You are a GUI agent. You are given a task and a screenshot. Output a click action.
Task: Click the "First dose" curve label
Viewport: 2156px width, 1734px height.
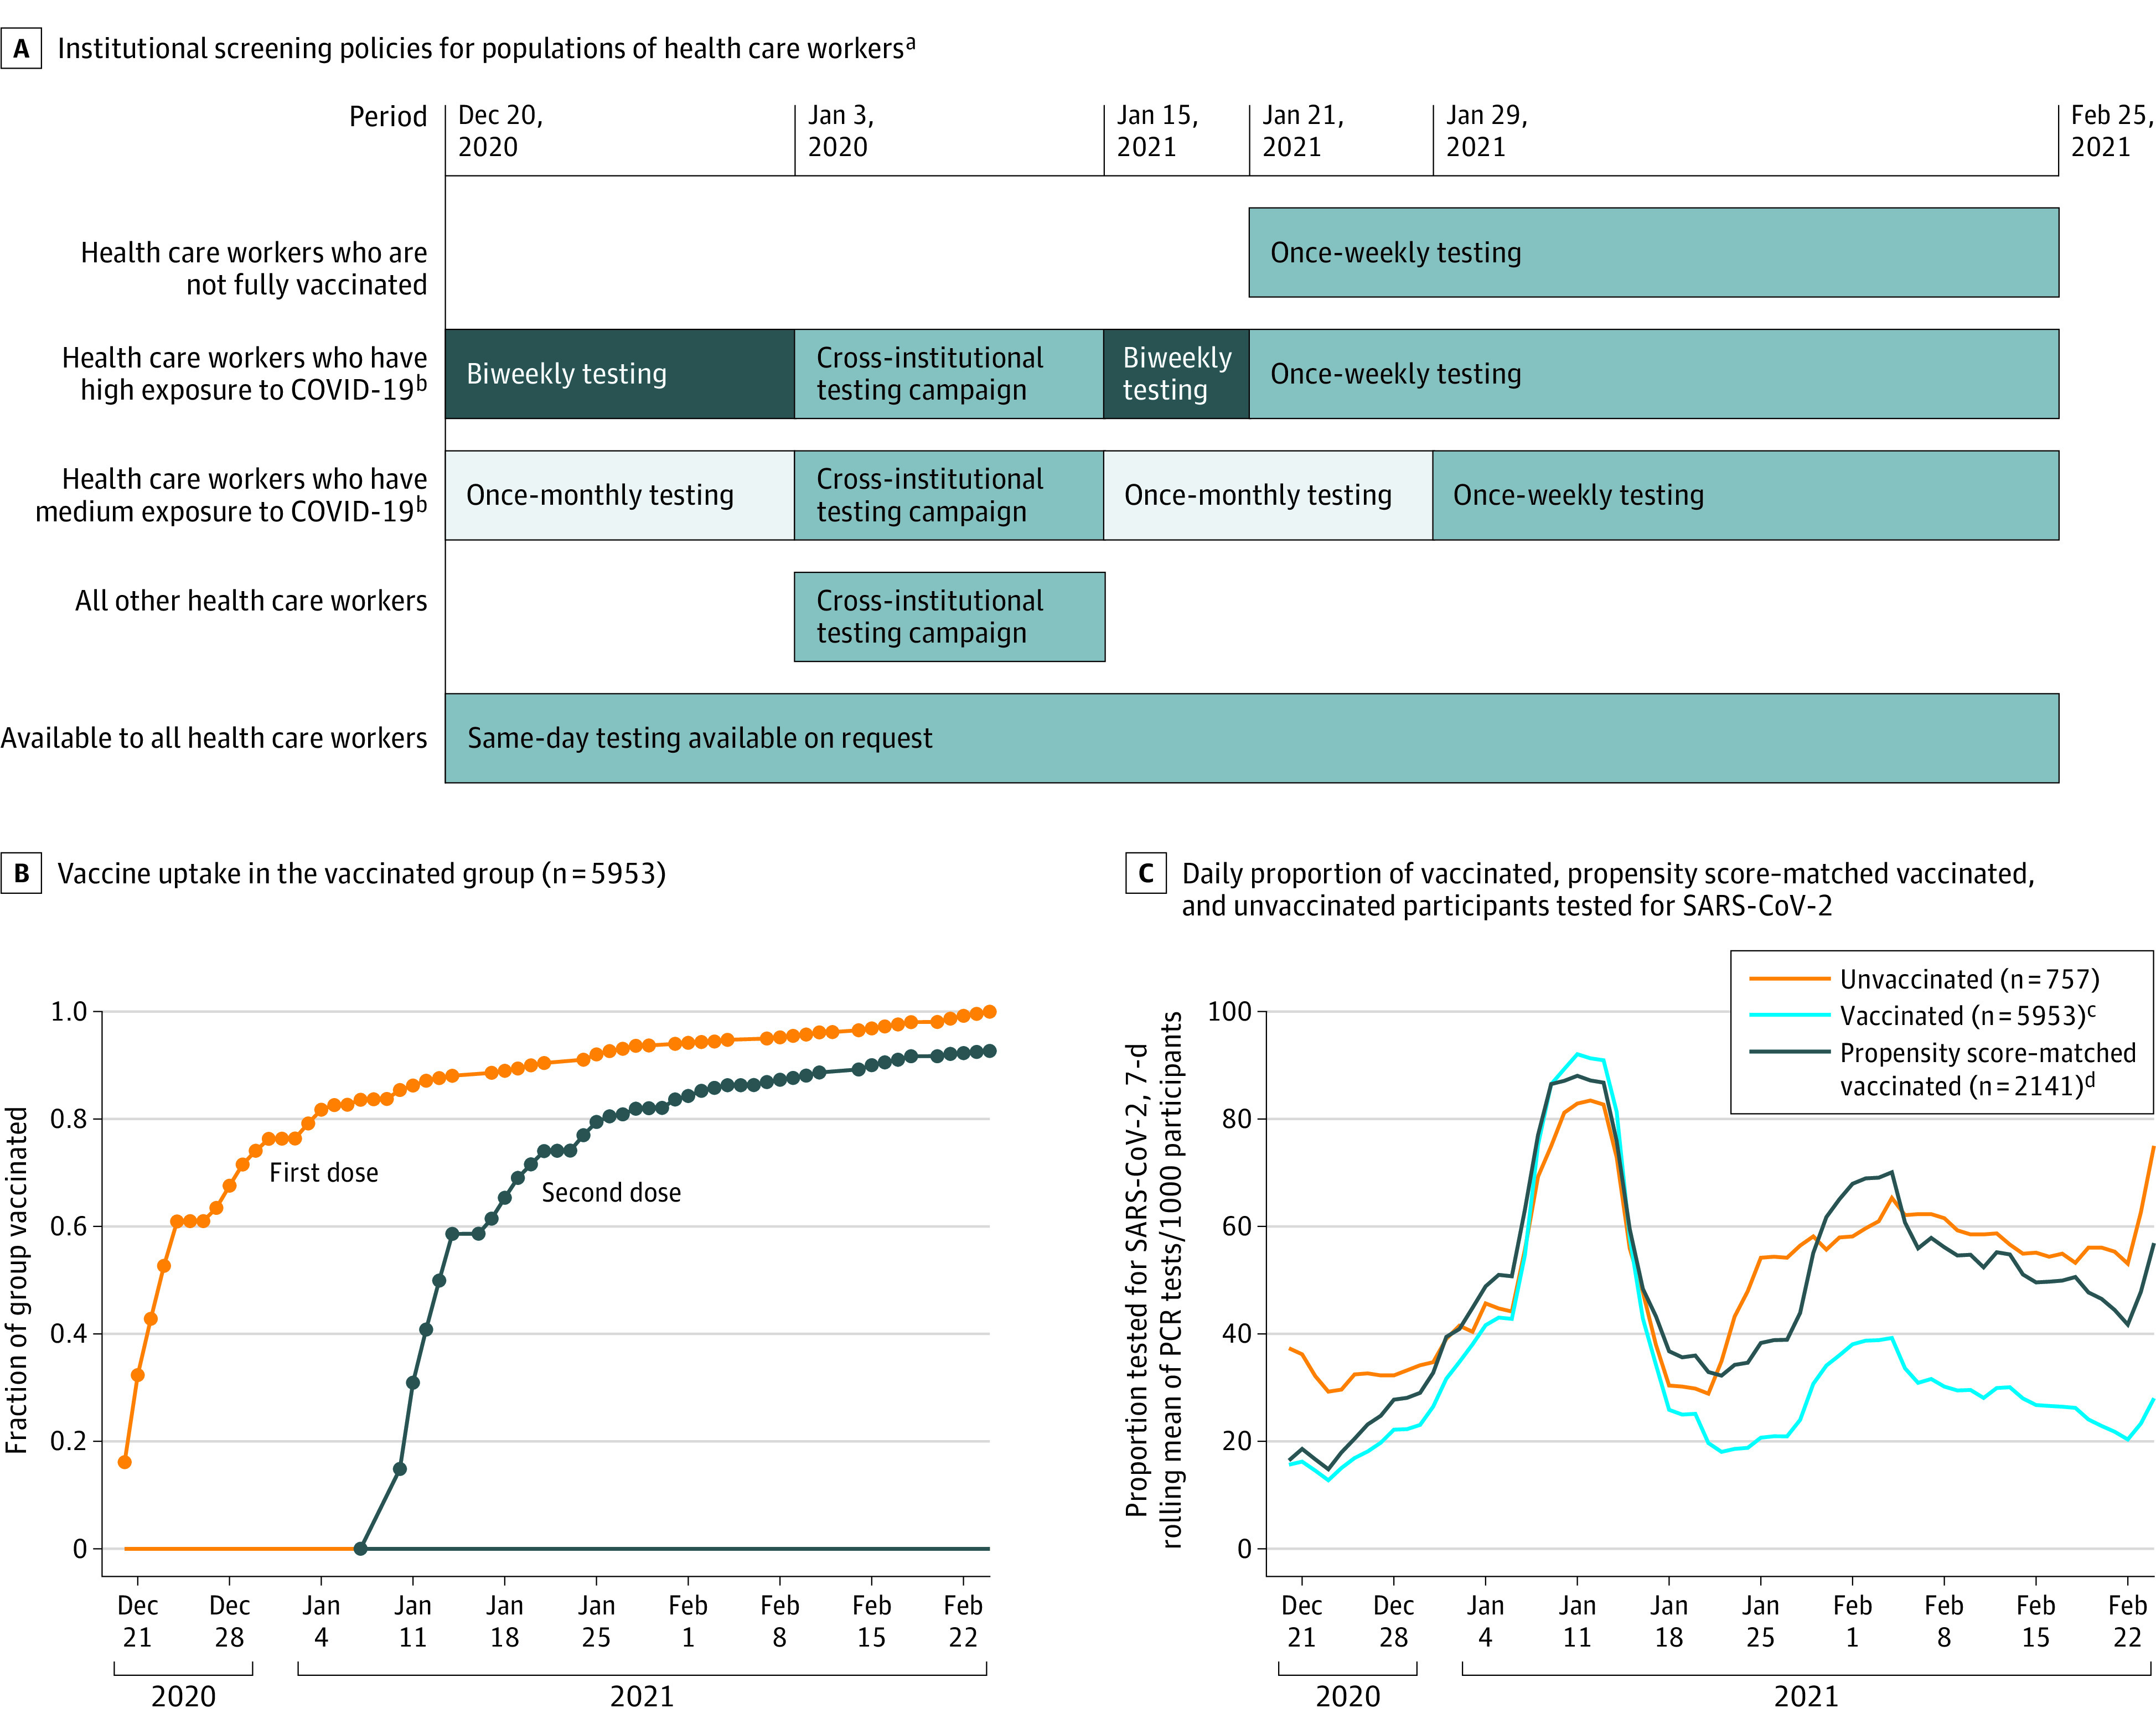[x=324, y=1172]
